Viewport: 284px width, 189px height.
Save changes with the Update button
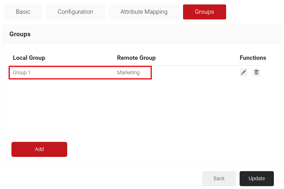tap(256, 178)
